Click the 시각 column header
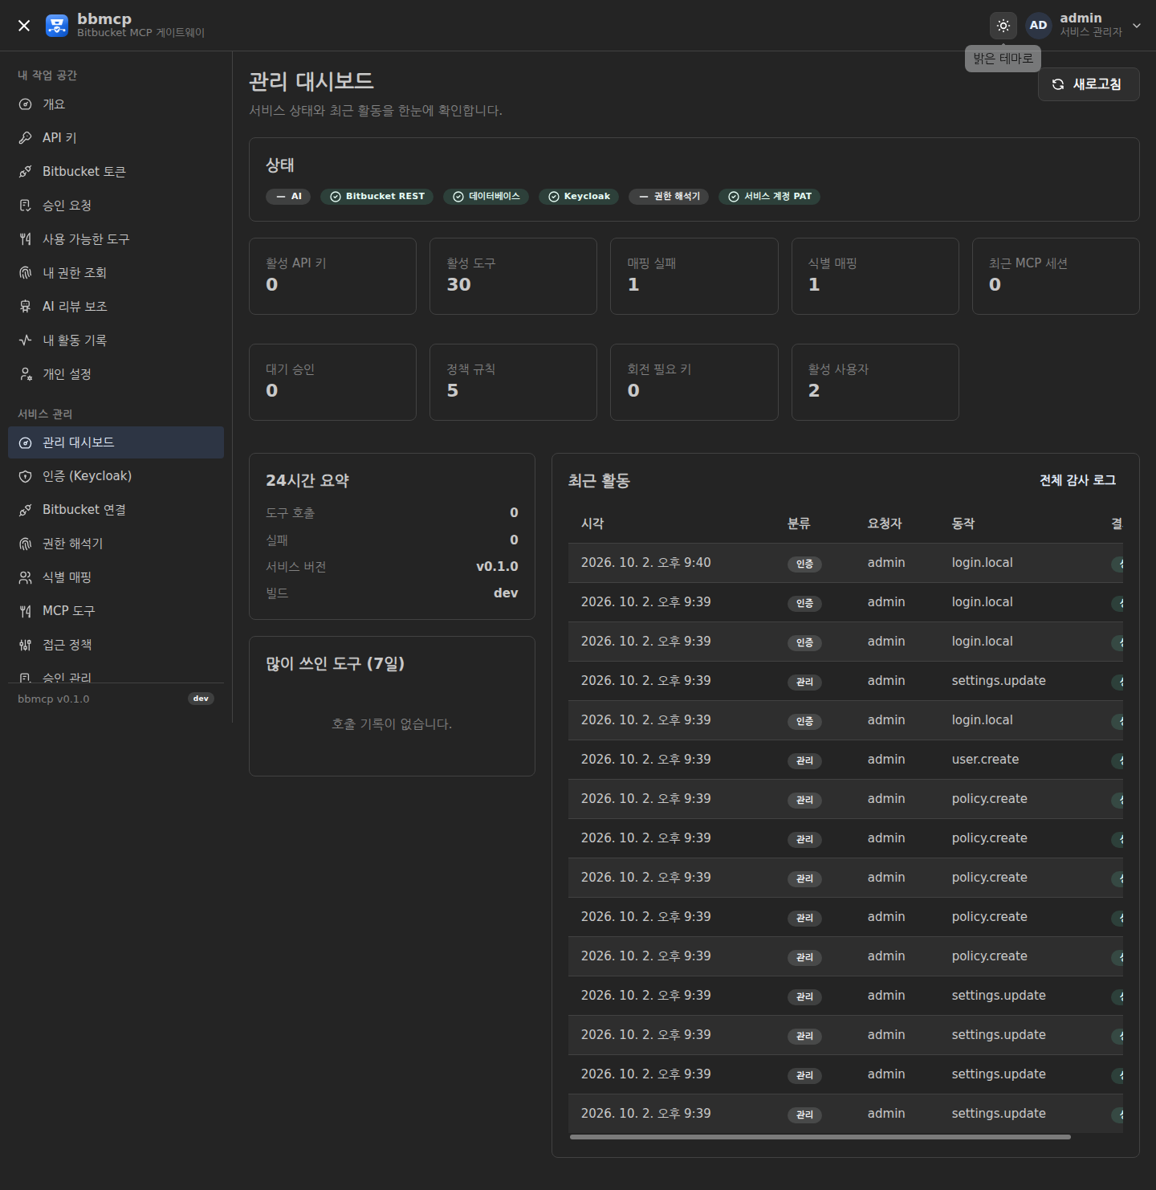 coord(592,524)
